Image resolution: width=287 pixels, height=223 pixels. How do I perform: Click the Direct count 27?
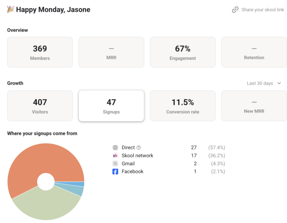[x=194, y=148]
